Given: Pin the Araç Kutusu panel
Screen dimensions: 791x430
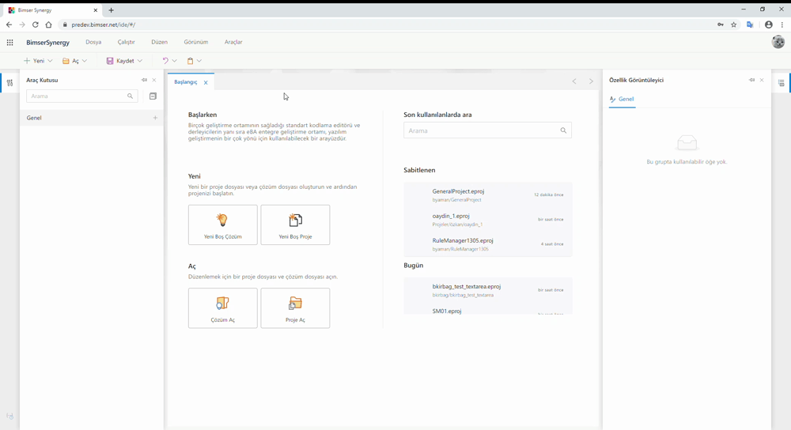Looking at the screenshot, I should (x=144, y=80).
